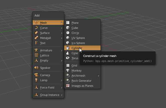Click the Group Instance icon
The height and width of the screenshot is (108, 166).
[36, 95]
